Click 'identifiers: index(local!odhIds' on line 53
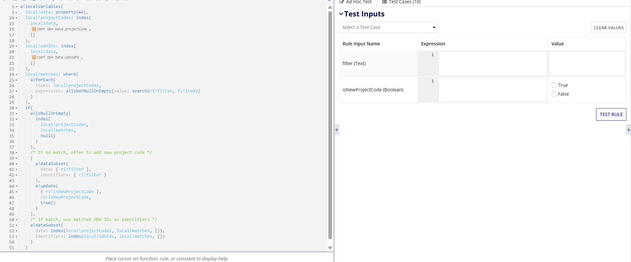This screenshot has height=262, width=631. [x=75, y=236]
